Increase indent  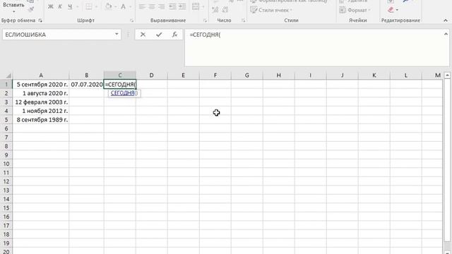pyautogui.click(x=182, y=6)
